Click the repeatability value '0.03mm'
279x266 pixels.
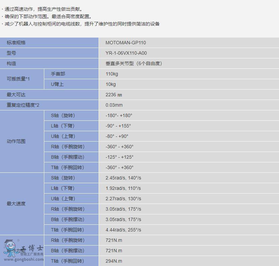tap(114, 105)
